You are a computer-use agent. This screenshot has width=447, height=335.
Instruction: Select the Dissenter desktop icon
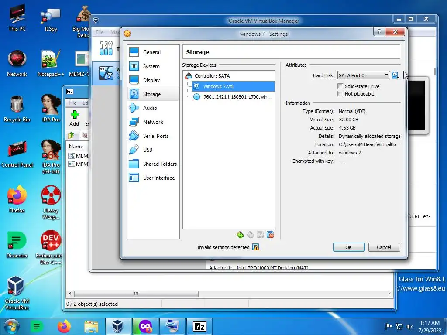coord(17,245)
